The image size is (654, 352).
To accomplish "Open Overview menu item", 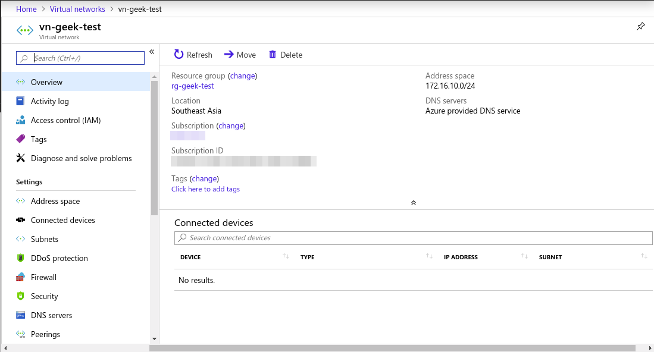I will pos(76,82).
